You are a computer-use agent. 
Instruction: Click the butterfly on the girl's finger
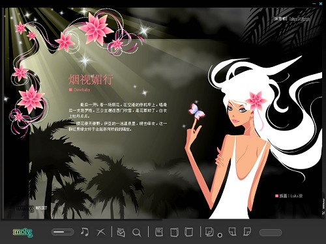click(x=197, y=111)
